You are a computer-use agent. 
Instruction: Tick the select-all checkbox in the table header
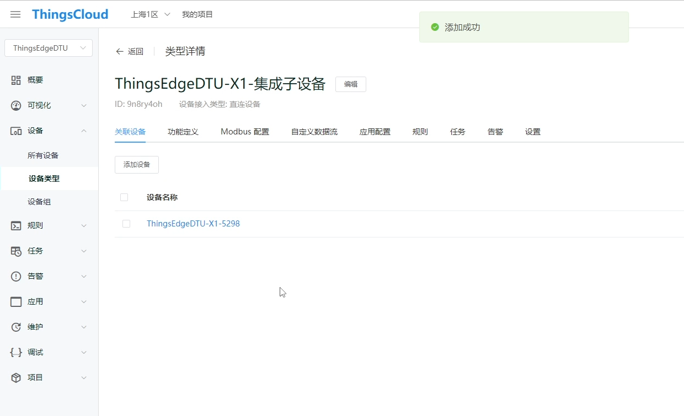(124, 197)
